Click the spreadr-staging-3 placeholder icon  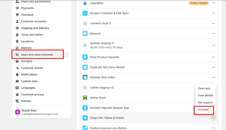pos(85,45)
